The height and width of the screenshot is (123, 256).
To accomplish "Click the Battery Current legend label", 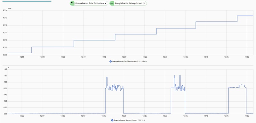I will 125,120.
